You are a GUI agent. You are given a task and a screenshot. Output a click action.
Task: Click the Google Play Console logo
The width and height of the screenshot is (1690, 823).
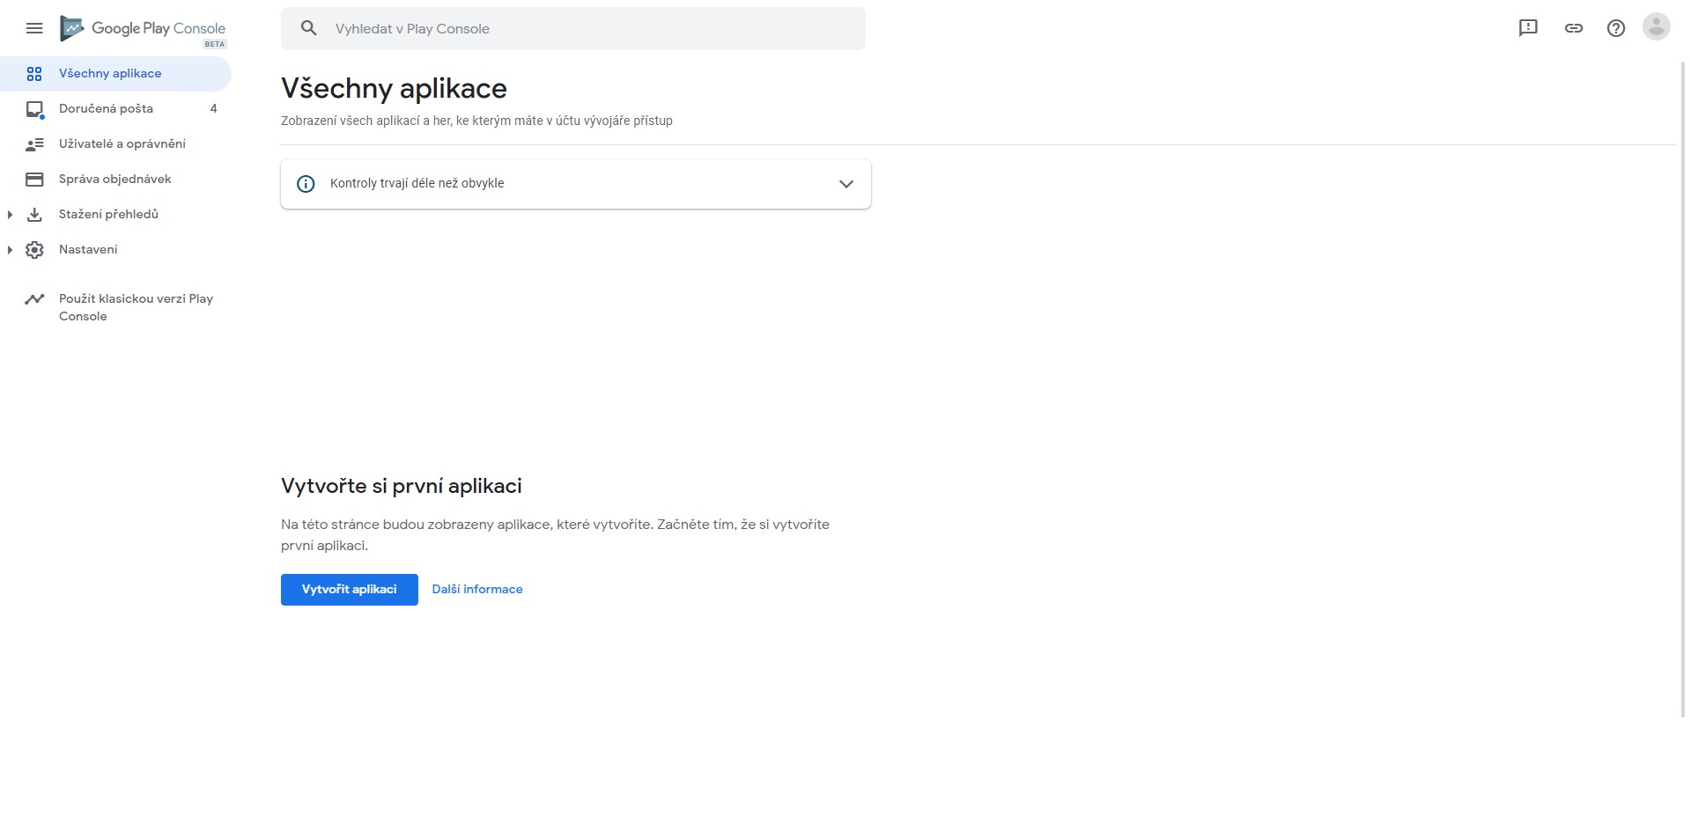[144, 29]
